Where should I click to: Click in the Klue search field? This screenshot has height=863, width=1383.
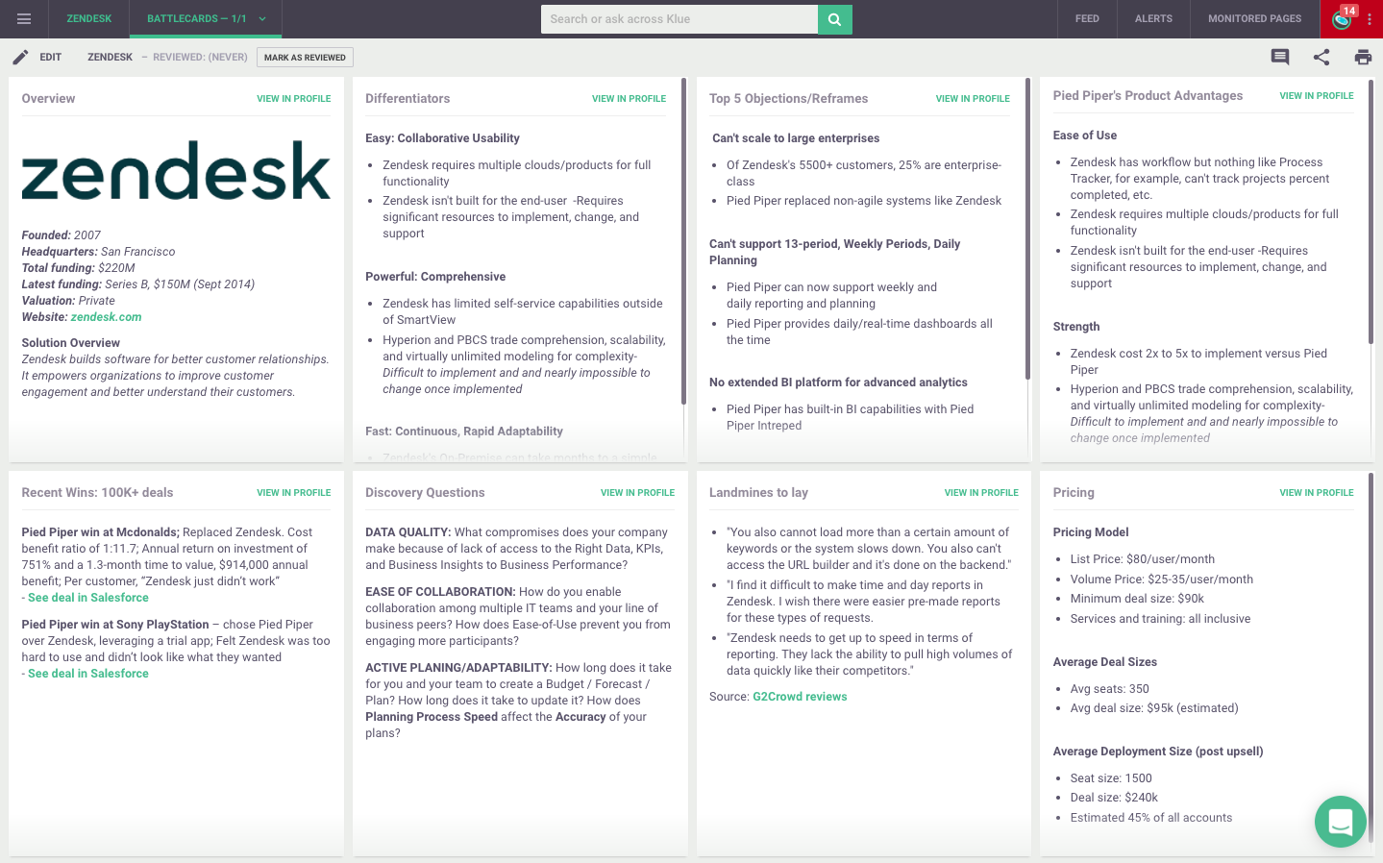coord(679,19)
